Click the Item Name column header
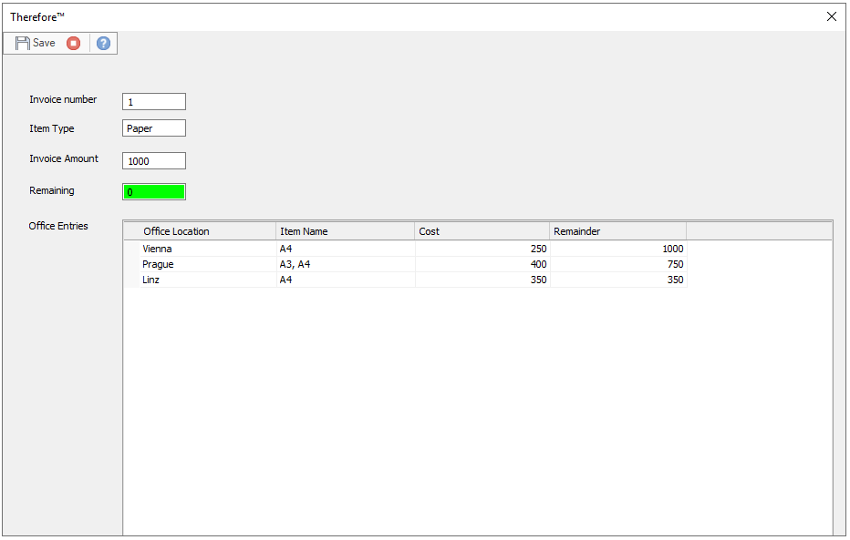 (x=345, y=231)
